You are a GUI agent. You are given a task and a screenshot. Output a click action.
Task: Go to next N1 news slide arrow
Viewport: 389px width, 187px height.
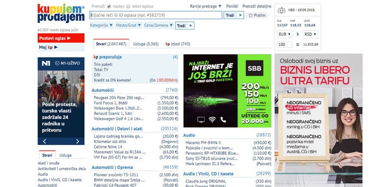tap(77, 141)
